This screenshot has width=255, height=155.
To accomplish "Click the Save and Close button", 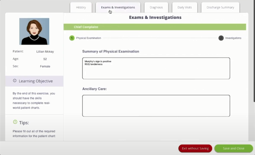I will coord(234,148).
